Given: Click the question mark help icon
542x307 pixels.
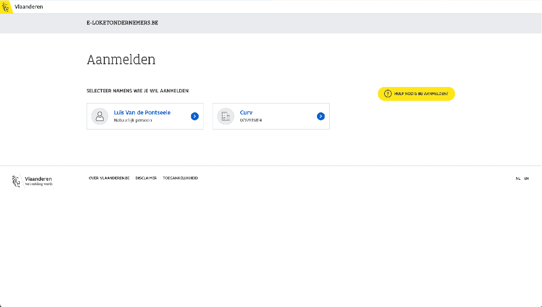Looking at the screenshot, I should 388,94.
